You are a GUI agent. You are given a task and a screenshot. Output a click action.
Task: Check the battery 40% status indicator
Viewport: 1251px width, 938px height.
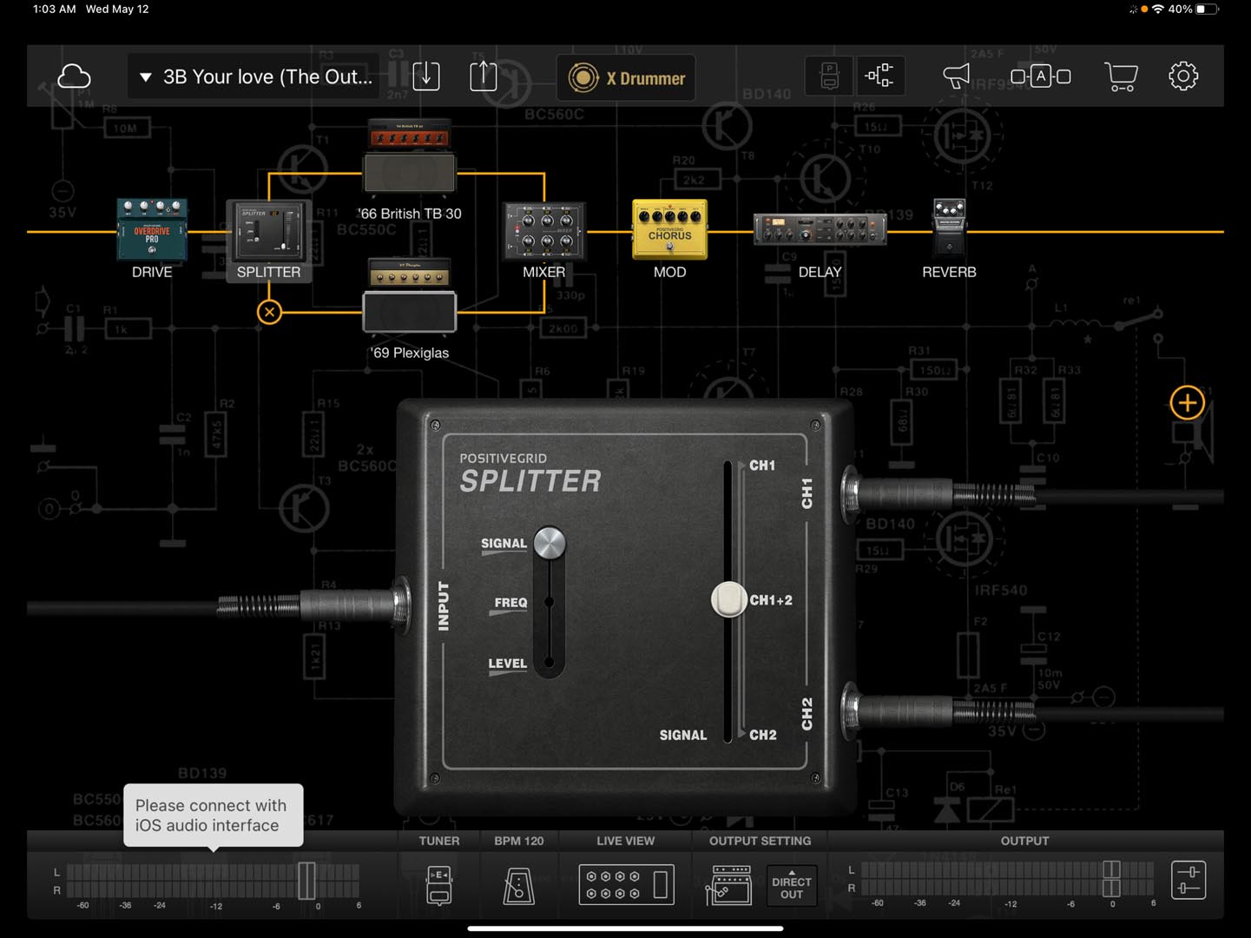coord(1194,9)
